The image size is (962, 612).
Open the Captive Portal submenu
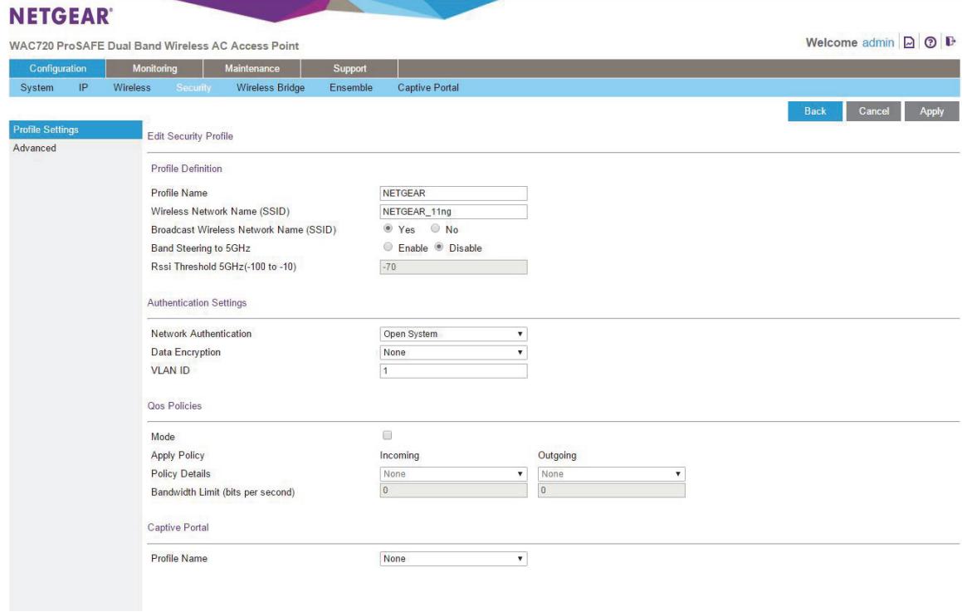coord(428,88)
